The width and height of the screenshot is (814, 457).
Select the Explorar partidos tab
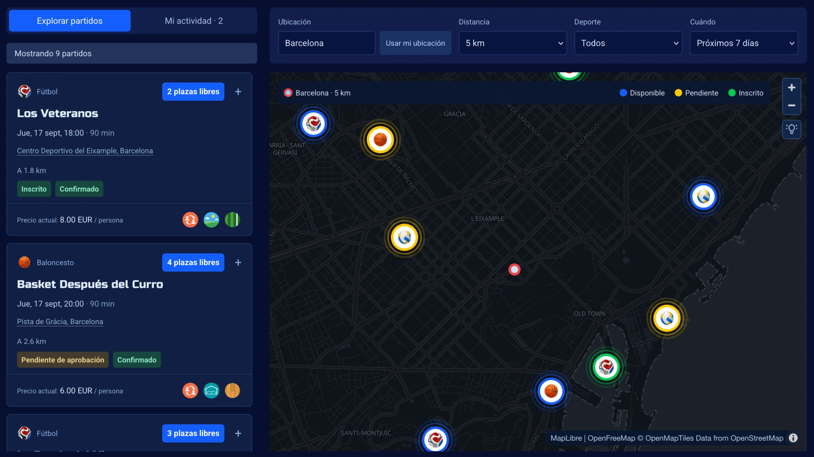pos(70,21)
